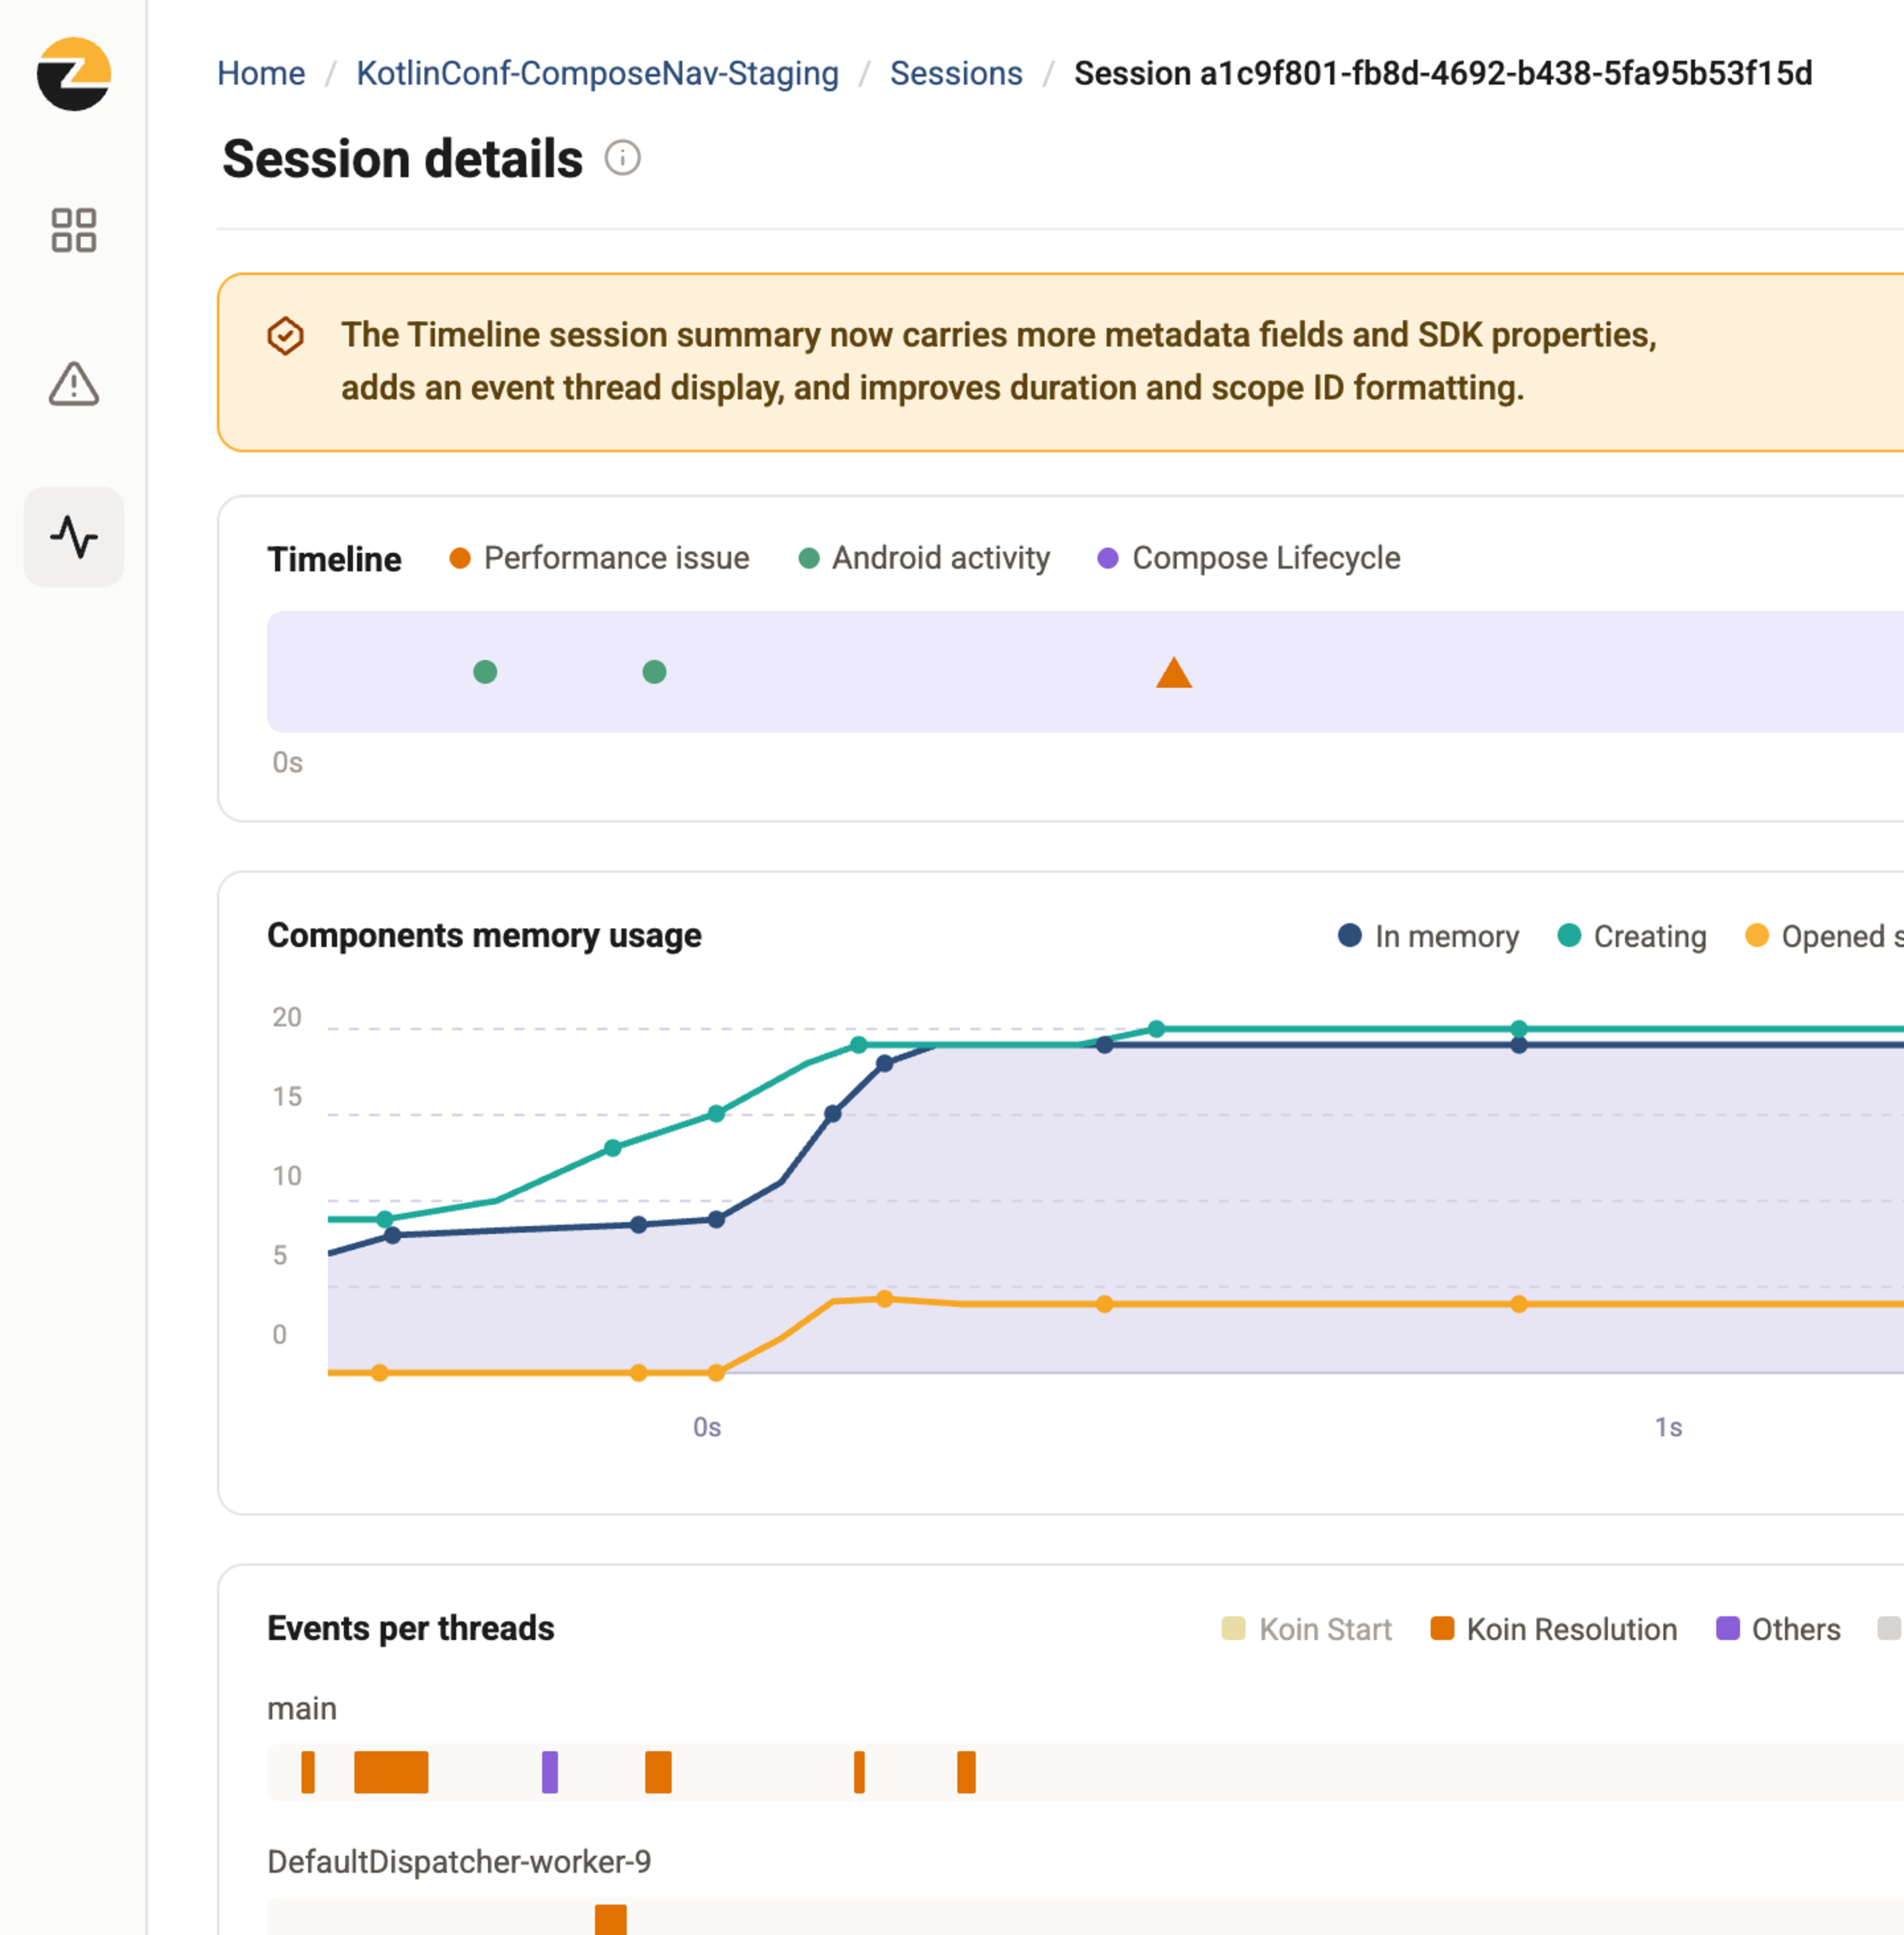Toggle Performance issue legend in Timeline
Viewport: 1904px width, 1935px height.
(600, 558)
